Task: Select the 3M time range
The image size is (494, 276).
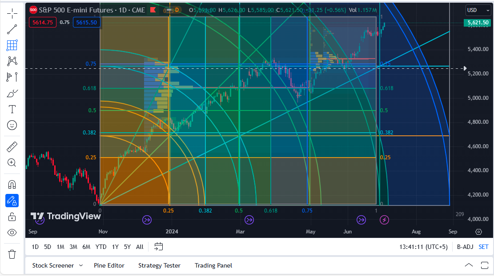Action: 73,247
